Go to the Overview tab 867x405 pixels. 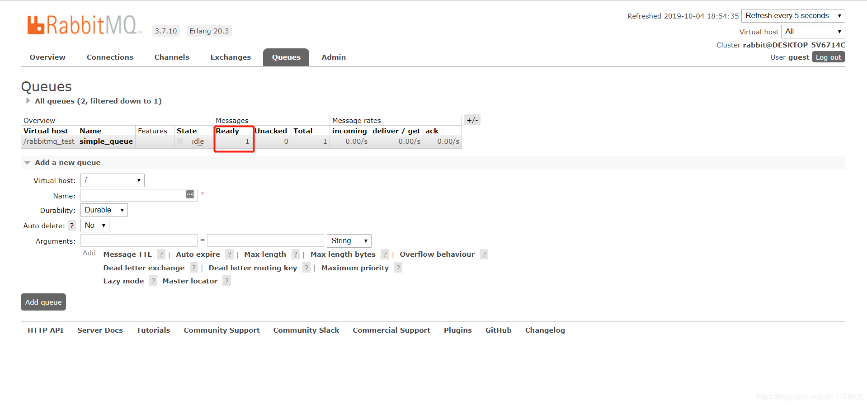(x=47, y=57)
